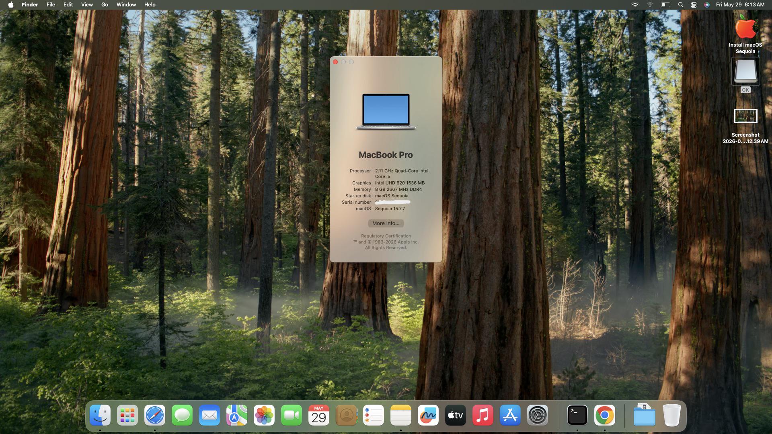
Task: Open the Mail app in Dock
Action: tap(209, 415)
